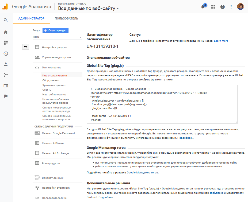Open the help question mark icon
The width and height of the screenshot is (248, 202).
coord(223,7)
